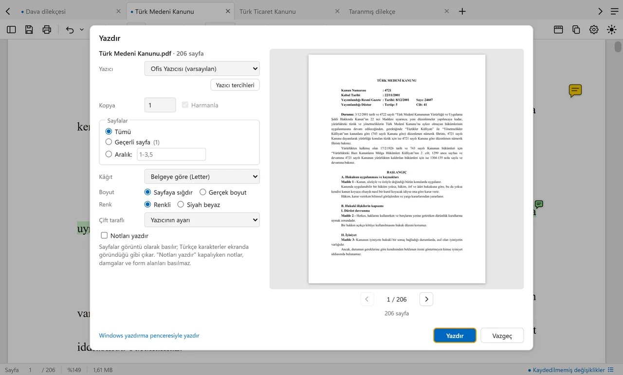The height and width of the screenshot is (375, 623).
Task: Click the Yazıcı tercihleri button
Action: point(235,85)
